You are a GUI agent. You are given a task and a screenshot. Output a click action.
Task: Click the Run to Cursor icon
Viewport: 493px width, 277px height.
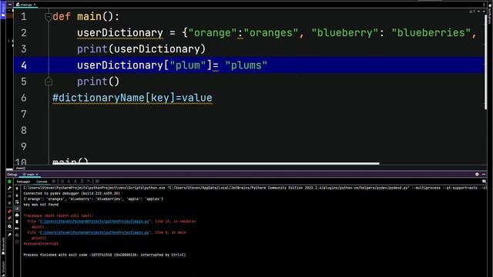[89, 182]
